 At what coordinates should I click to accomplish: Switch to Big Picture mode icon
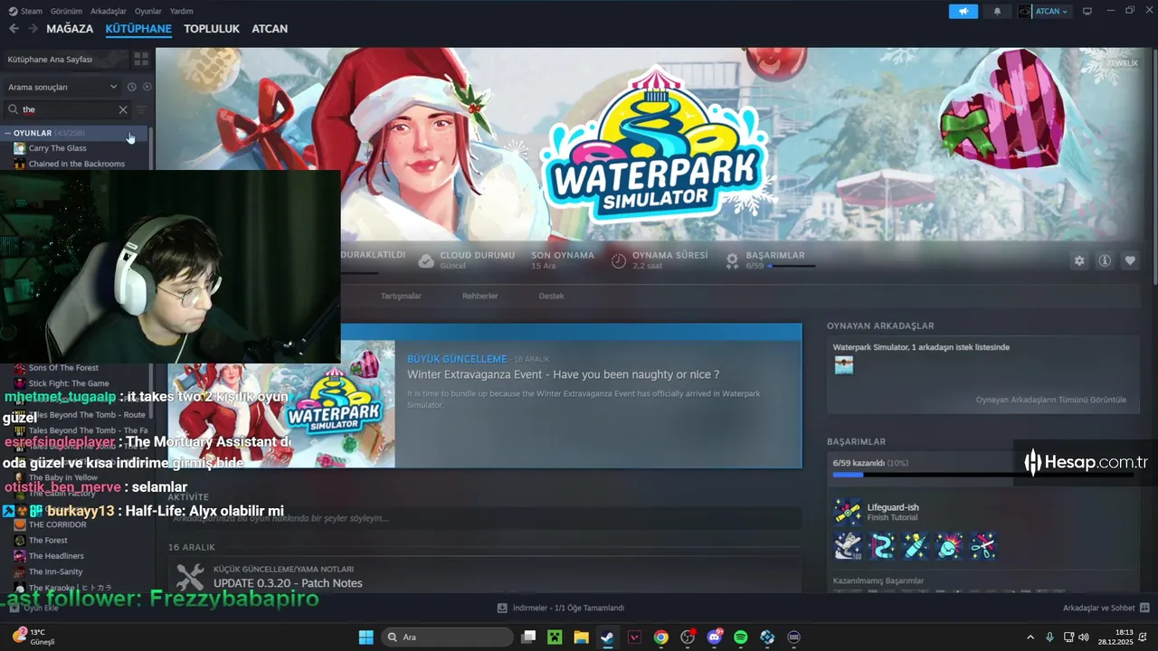coord(1087,11)
